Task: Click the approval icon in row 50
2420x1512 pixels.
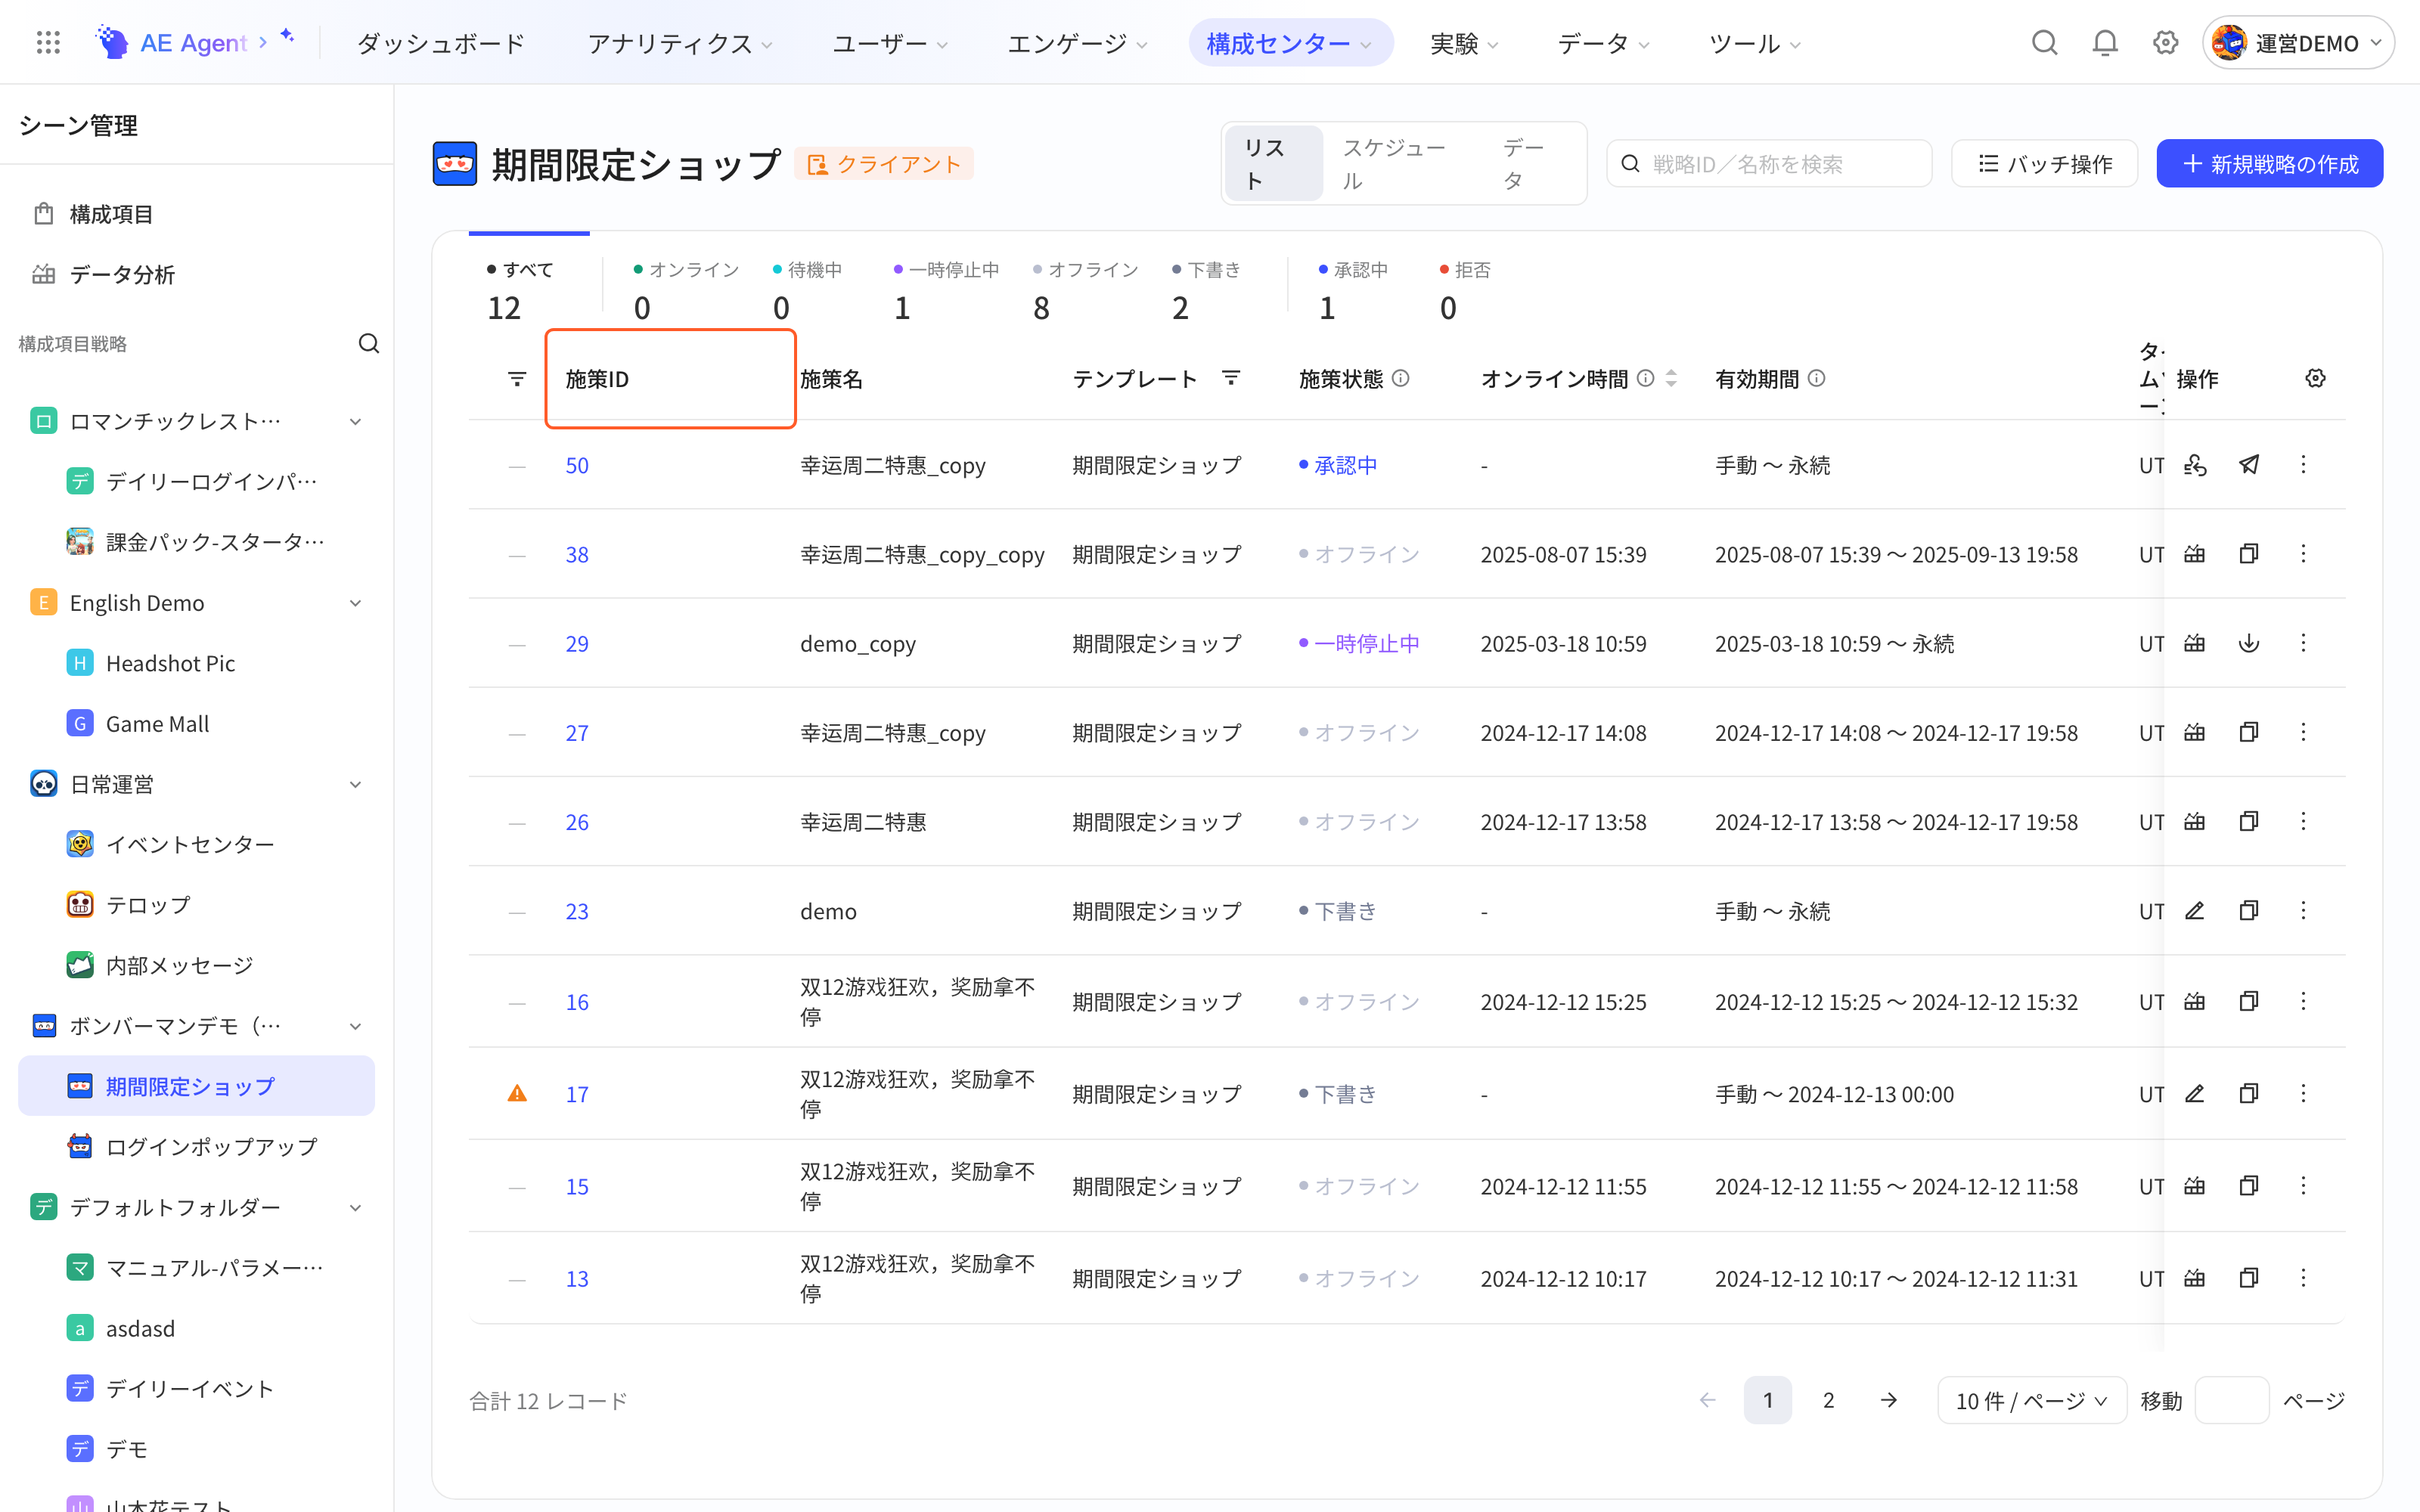Action: [x=2195, y=464]
